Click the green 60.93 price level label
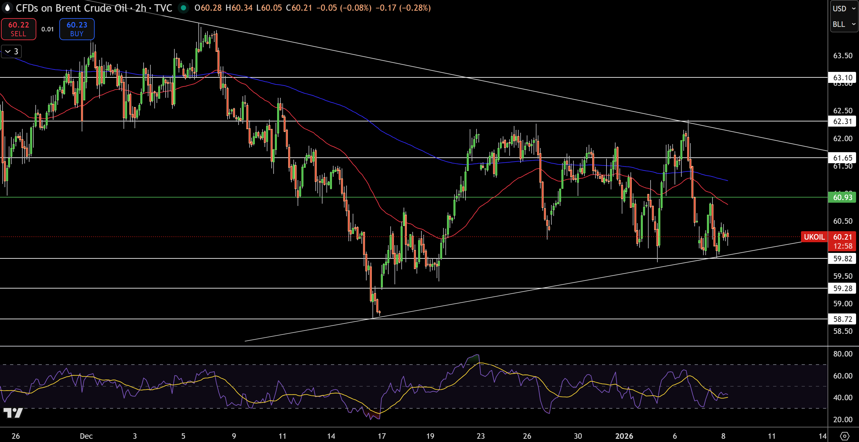The image size is (859, 442). click(x=842, y=197)
